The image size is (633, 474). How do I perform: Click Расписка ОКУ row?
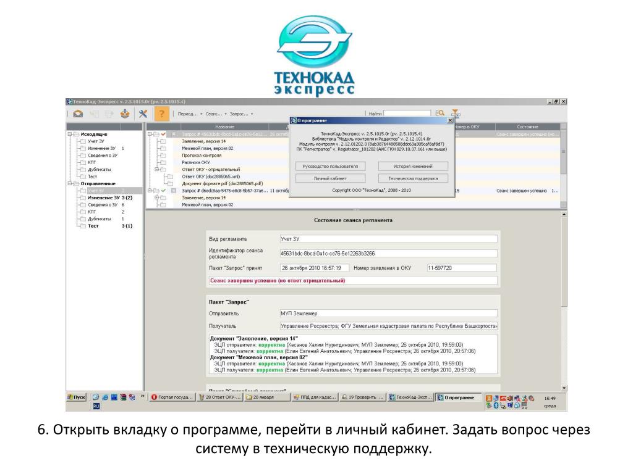[196, 162]
